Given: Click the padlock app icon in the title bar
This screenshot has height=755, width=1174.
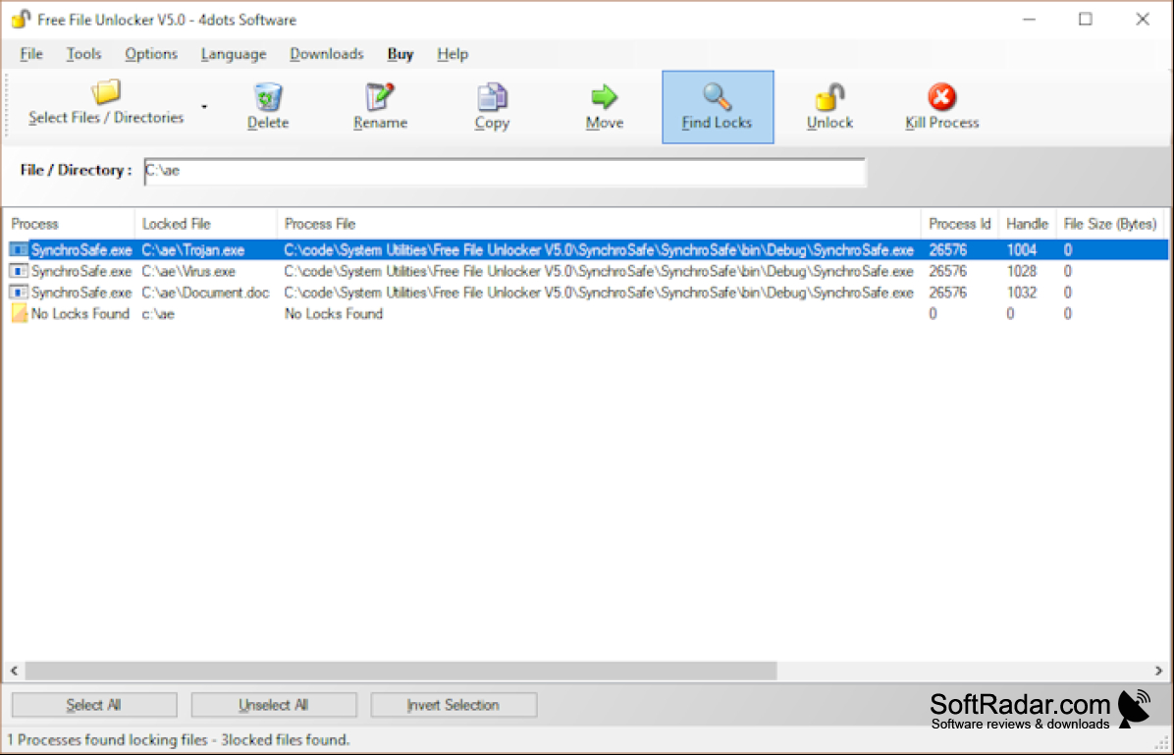Looking at the screenshot, I should pyautogui.click(x=21, y=19).
